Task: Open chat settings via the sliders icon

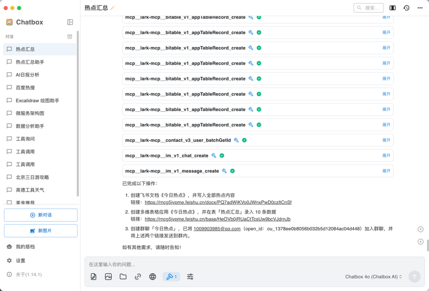Action: 190,276
